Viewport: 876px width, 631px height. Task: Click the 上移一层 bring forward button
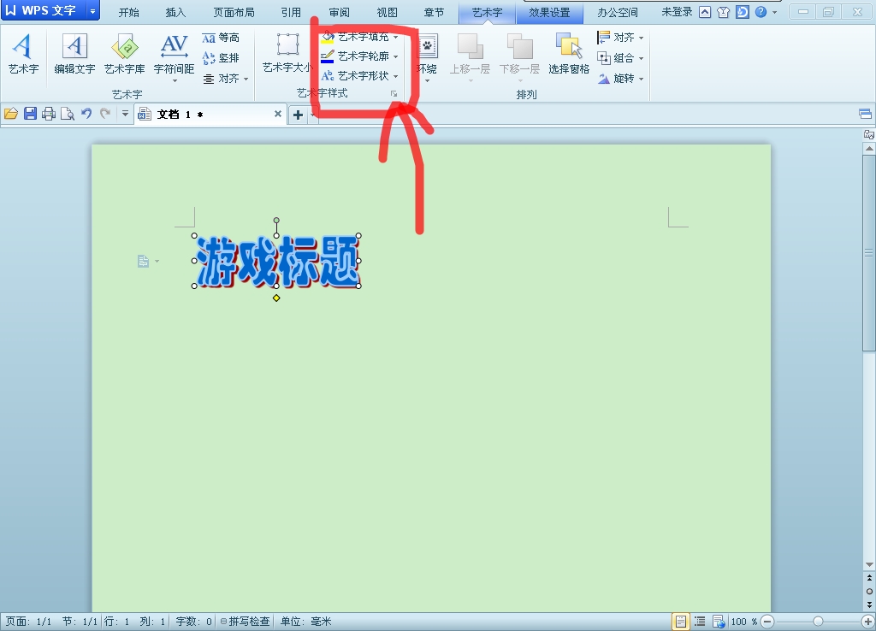tap(470, 57)
